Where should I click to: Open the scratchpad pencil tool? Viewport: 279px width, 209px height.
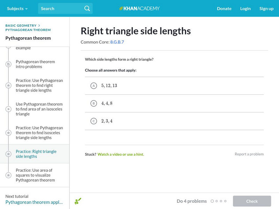click(x=78, y=201)
